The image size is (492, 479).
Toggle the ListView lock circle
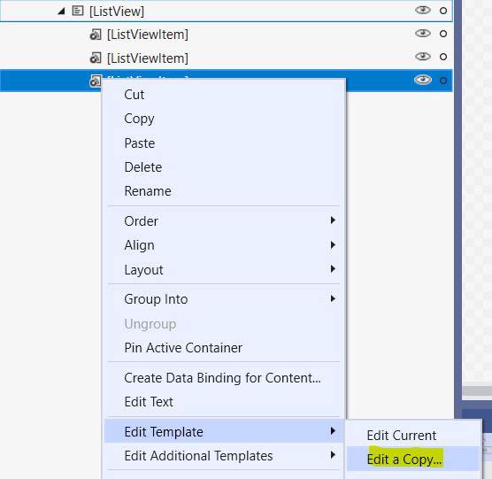click(443, 11)
